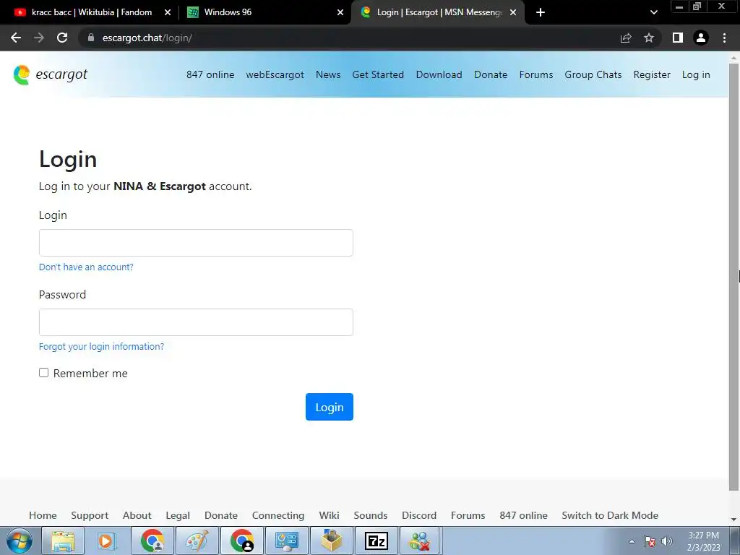
Task: Open the Discord footer link
Action: coord(419,515)
